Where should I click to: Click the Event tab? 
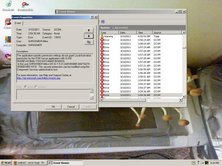18,23
